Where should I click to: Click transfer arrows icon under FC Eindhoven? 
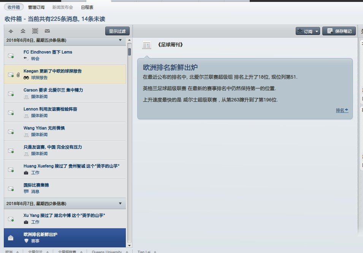click(26, 59)
